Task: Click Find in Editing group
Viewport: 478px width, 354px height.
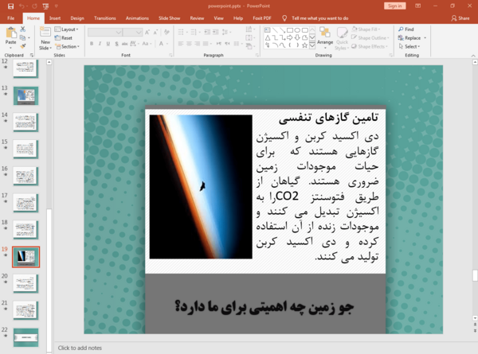Action: (x=406, y=29)
